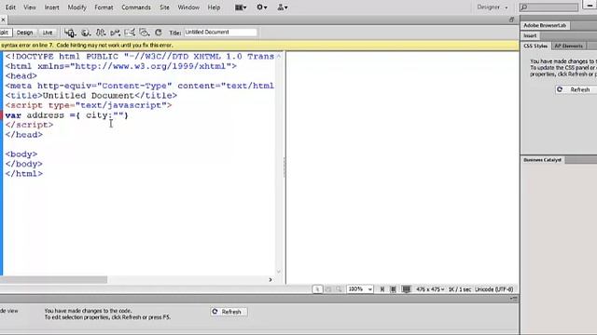Click the opening body tag line

[x=21, y=154]
